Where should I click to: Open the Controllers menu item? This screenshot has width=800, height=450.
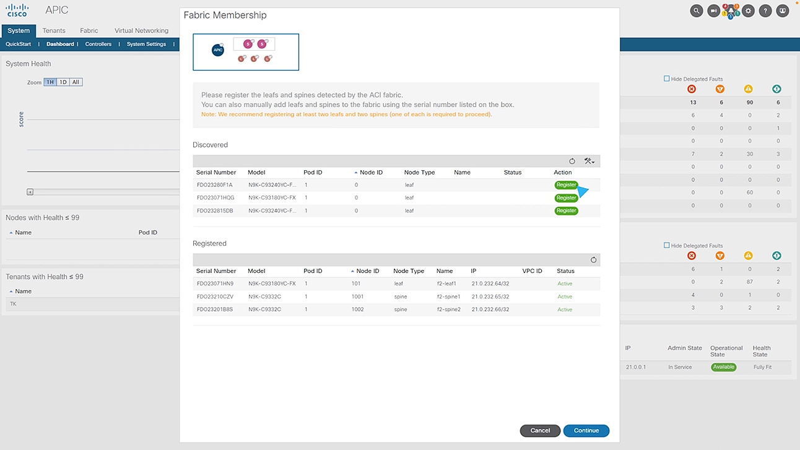coord(98,44)
